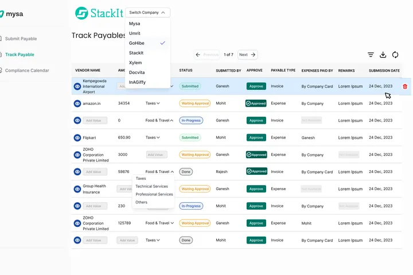Image resolution: width=413 pixels, height=275 pixels.
Task: Expand Taxes dropdown in last table row
Action: tap(153, 240)
